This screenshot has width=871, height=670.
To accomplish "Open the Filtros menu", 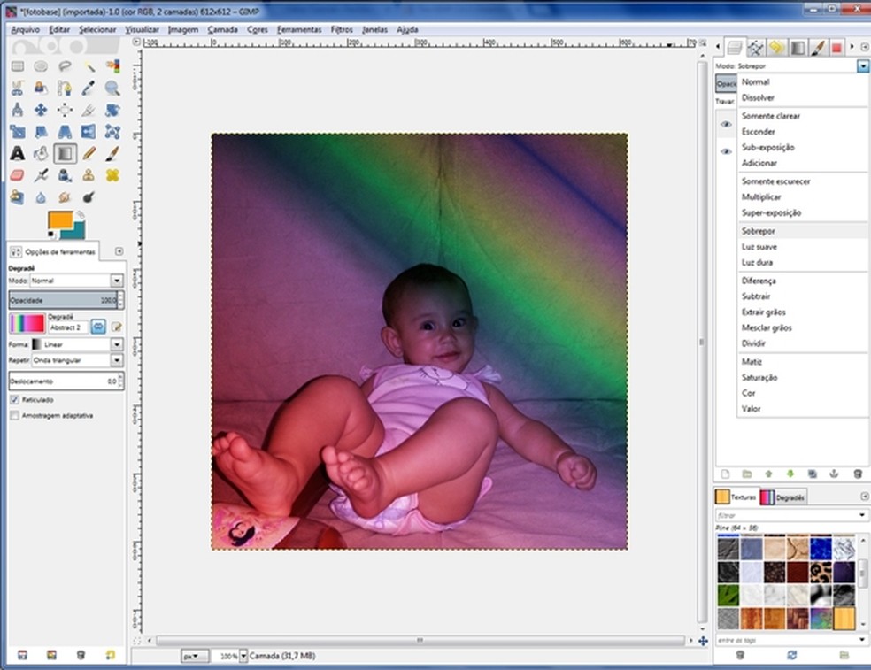I will [342, 29].
